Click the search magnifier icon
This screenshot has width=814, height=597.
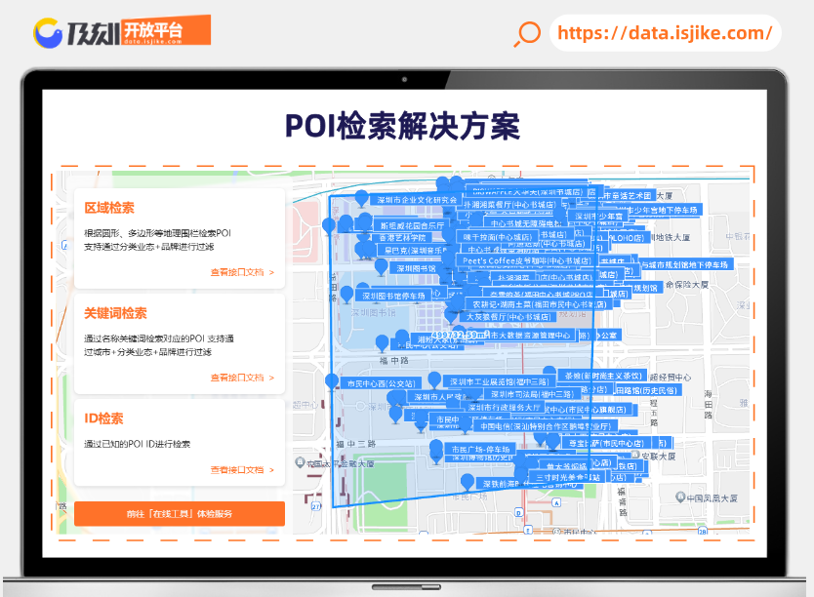coord(527,35)
